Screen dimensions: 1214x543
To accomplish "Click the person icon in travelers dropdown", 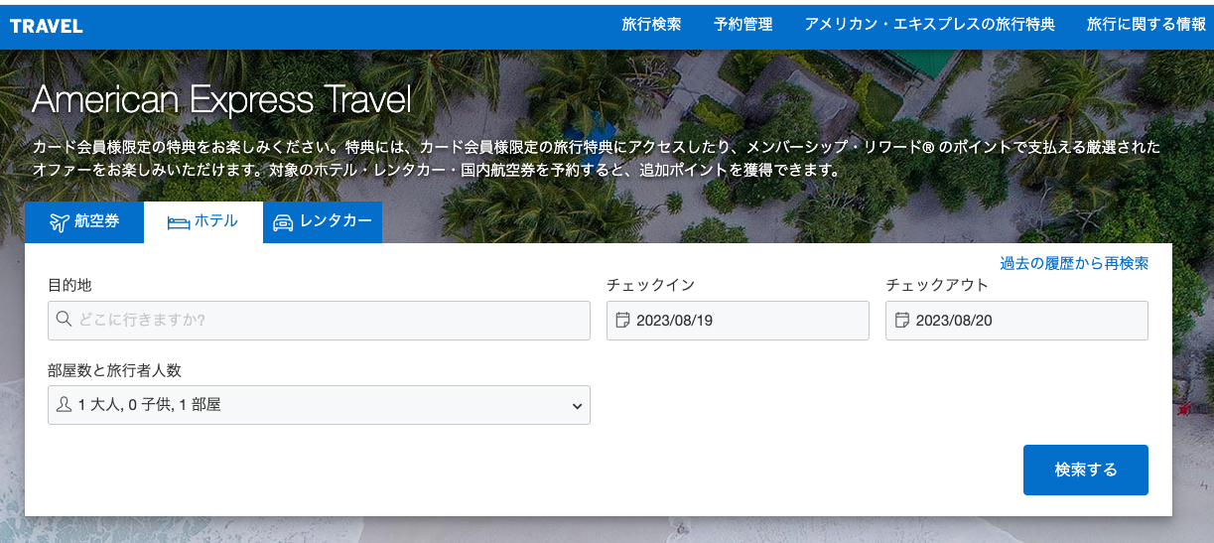I will 65,404.
